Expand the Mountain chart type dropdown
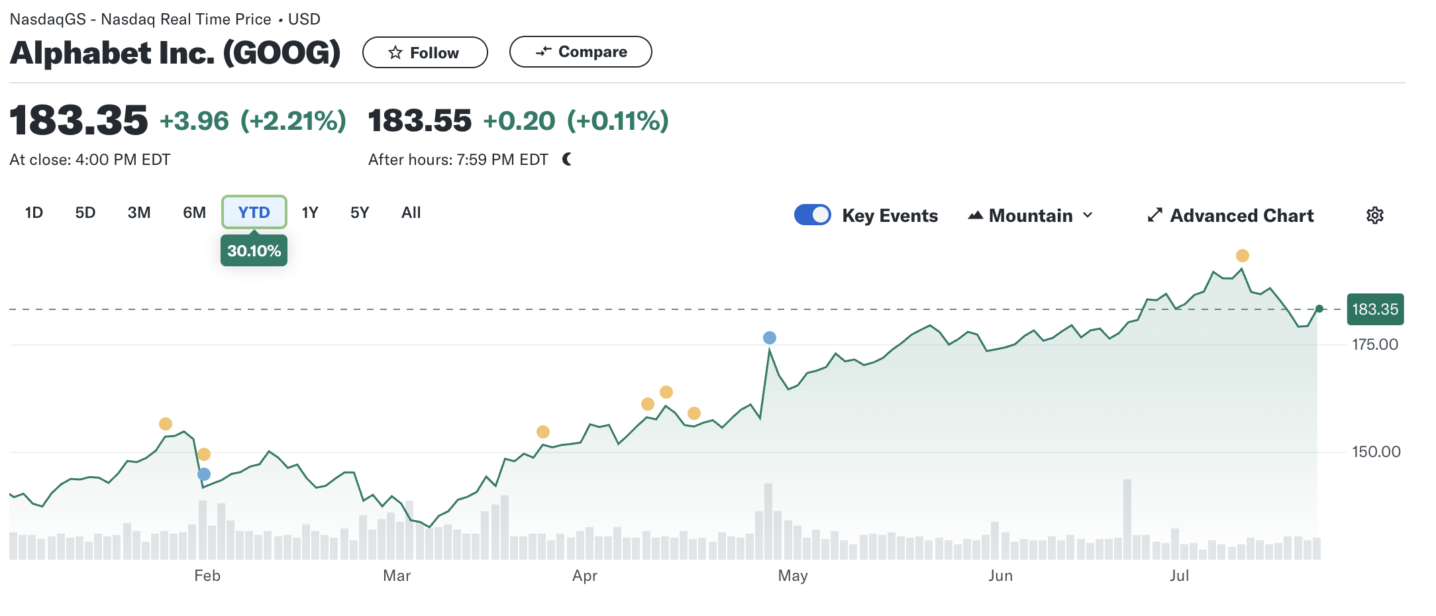Viewport: 1436px width, 616px height. [1030, 215]
